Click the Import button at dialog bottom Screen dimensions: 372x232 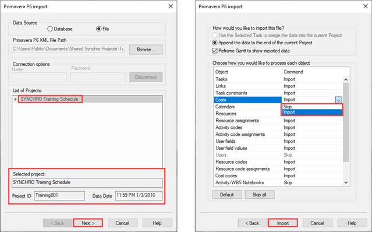tap(283, 223)
